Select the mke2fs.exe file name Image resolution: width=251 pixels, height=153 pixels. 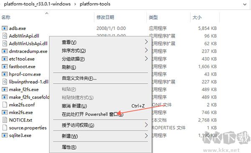click(21, 112)
